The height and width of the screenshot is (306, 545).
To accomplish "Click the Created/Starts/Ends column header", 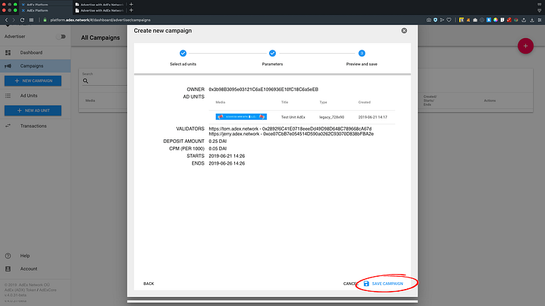I will (430, 101).
